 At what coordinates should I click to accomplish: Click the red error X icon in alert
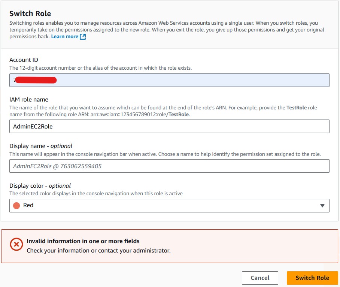[16, 245]
